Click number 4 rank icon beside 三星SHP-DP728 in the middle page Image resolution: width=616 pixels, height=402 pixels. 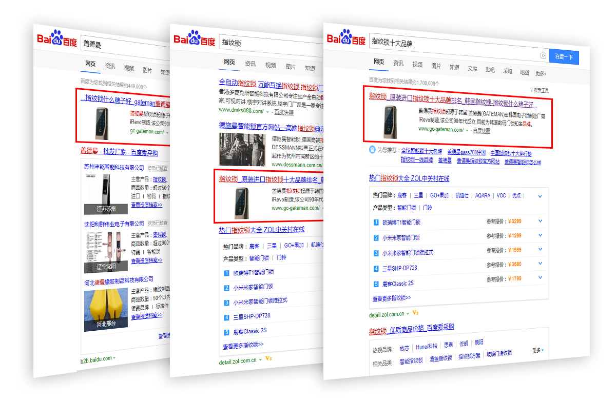coord(226,317)
